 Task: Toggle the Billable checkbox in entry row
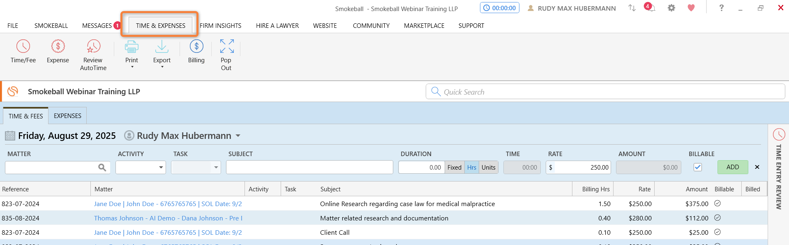click(698, 167)
